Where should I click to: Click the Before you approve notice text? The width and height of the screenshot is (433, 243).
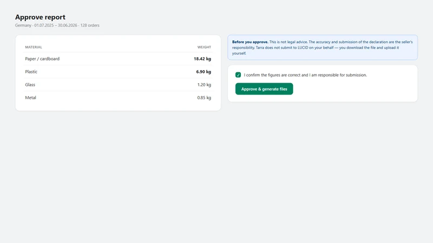(322, 48)
